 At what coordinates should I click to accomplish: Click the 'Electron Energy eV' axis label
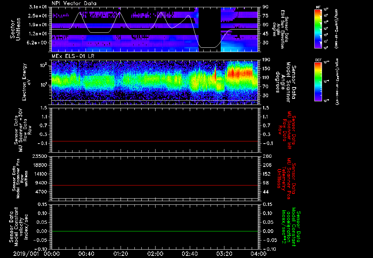click(x=27, y=82)
